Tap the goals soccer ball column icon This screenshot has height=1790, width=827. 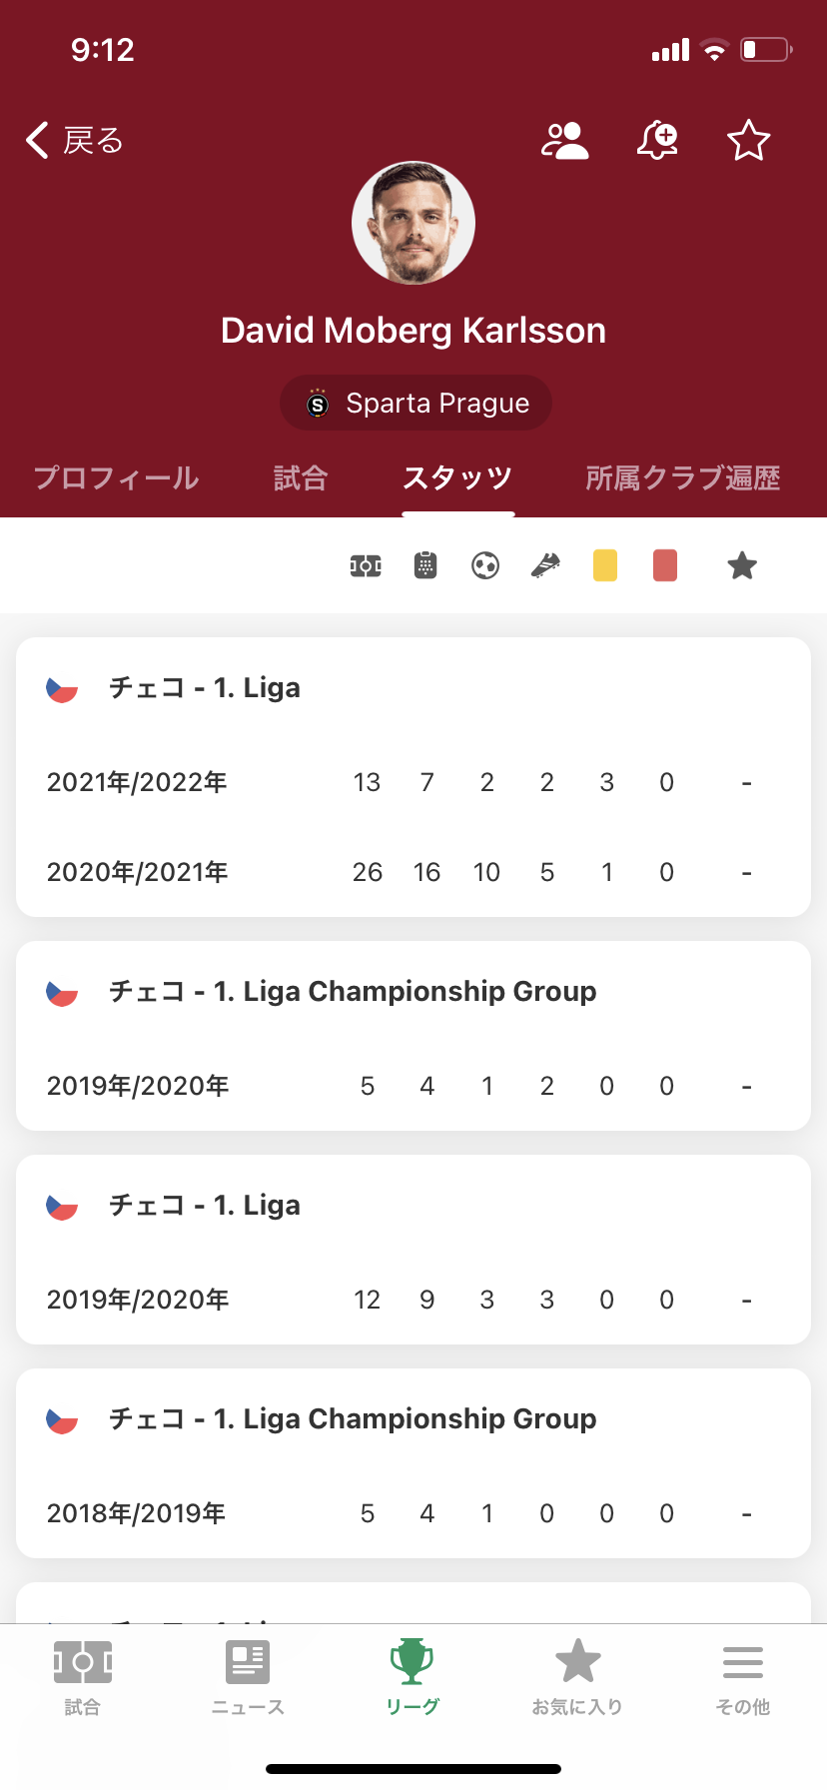(485, 566)
